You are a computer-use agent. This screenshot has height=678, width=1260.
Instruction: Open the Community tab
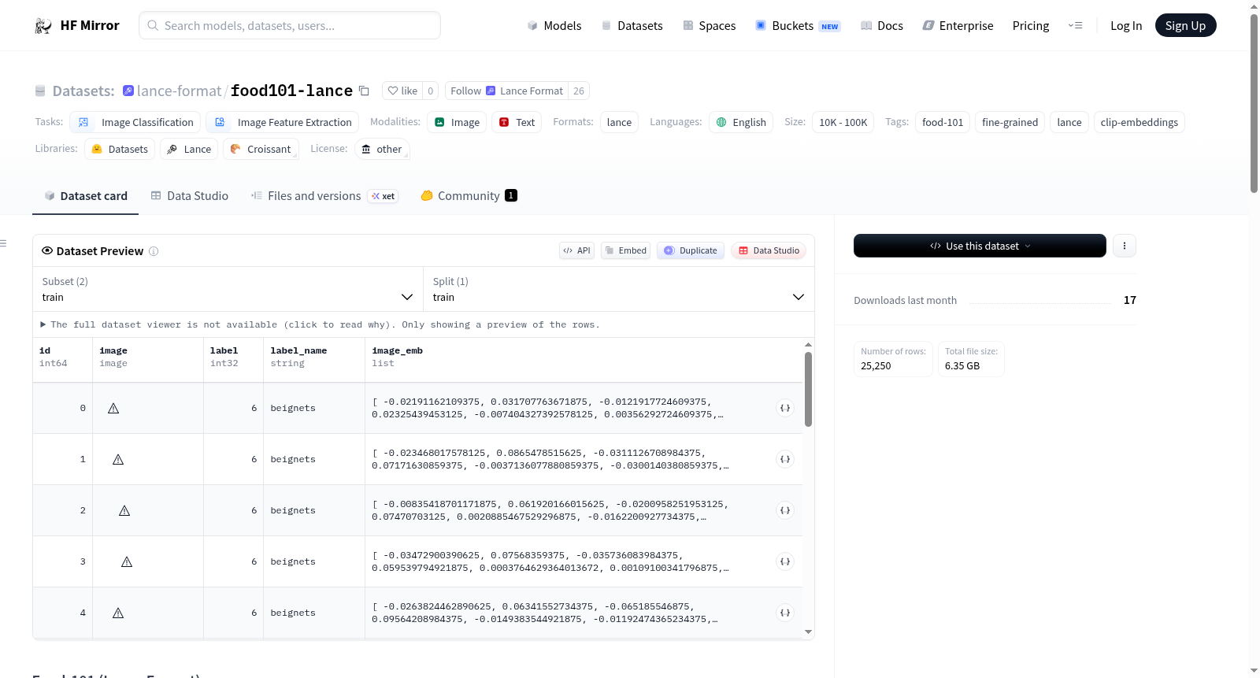pyautogui.click(x=469, y=195)
